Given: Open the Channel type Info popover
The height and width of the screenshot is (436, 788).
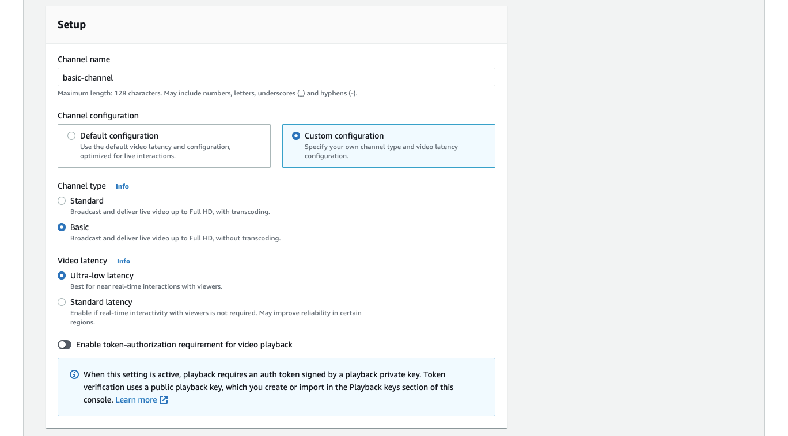Looking at the screenshot, I should pos(122,186).
